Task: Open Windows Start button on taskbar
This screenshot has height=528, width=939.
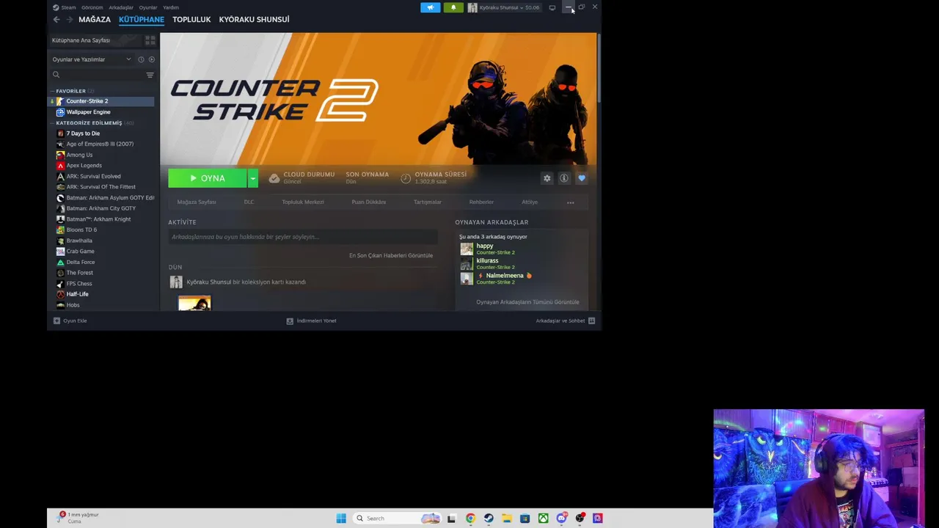Action: (341, 518)
